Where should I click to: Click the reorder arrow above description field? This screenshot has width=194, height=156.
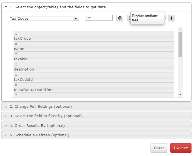click(x=16, y=65)
